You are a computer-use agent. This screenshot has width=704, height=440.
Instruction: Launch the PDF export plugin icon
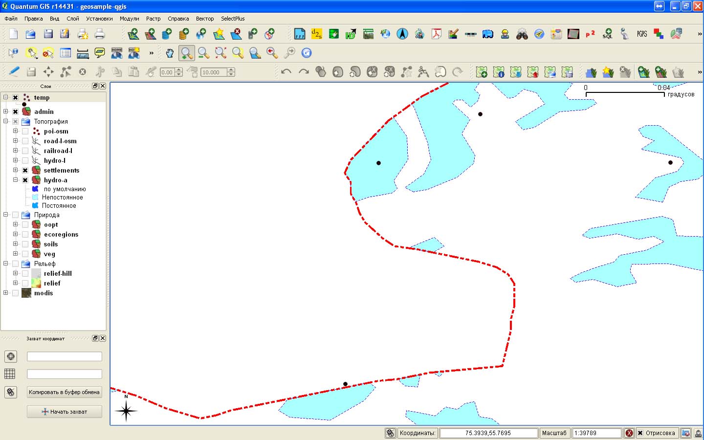click(437, 34)
